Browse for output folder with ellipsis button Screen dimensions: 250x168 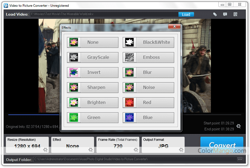tap(240, 159)
